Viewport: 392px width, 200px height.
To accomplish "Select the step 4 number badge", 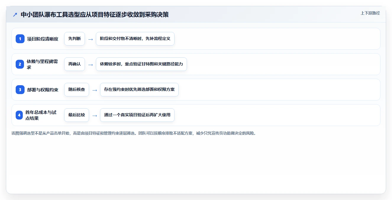I will [x=19, y=115].
